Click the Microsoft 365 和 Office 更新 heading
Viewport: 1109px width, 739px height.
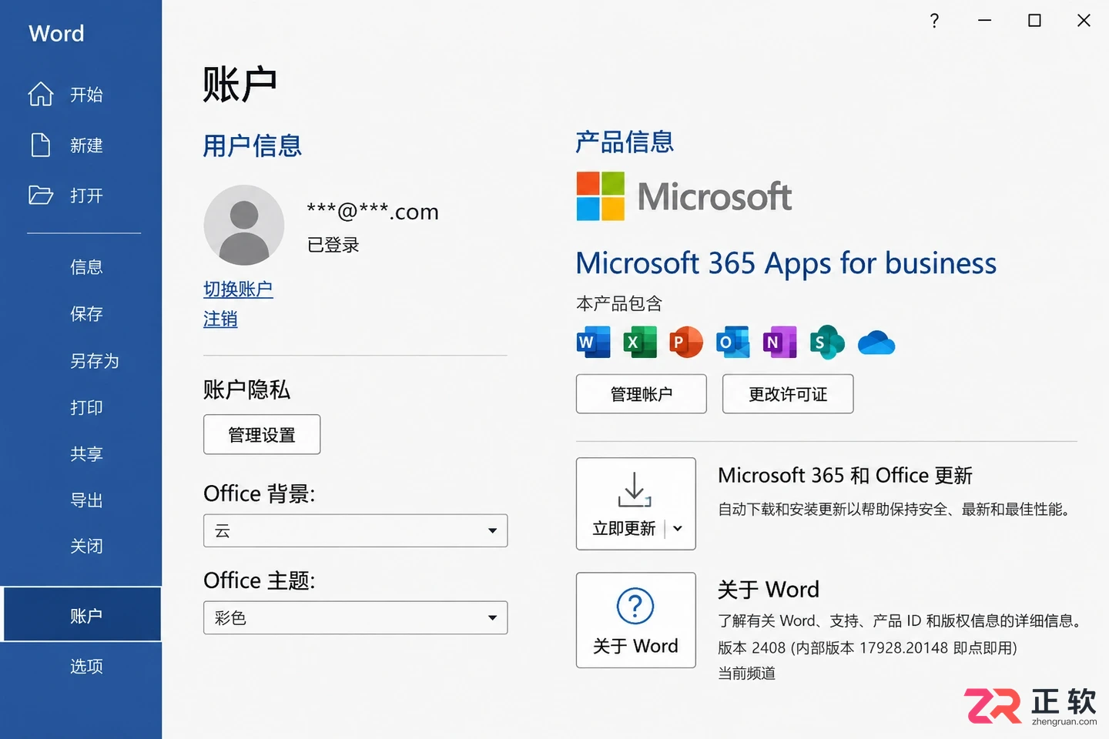[846, 476]
